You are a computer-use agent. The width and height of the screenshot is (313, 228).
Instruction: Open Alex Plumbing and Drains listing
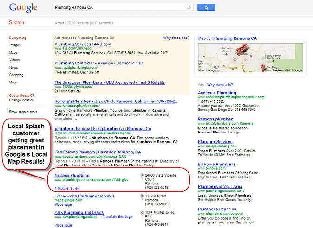click(x=79, y=212)
